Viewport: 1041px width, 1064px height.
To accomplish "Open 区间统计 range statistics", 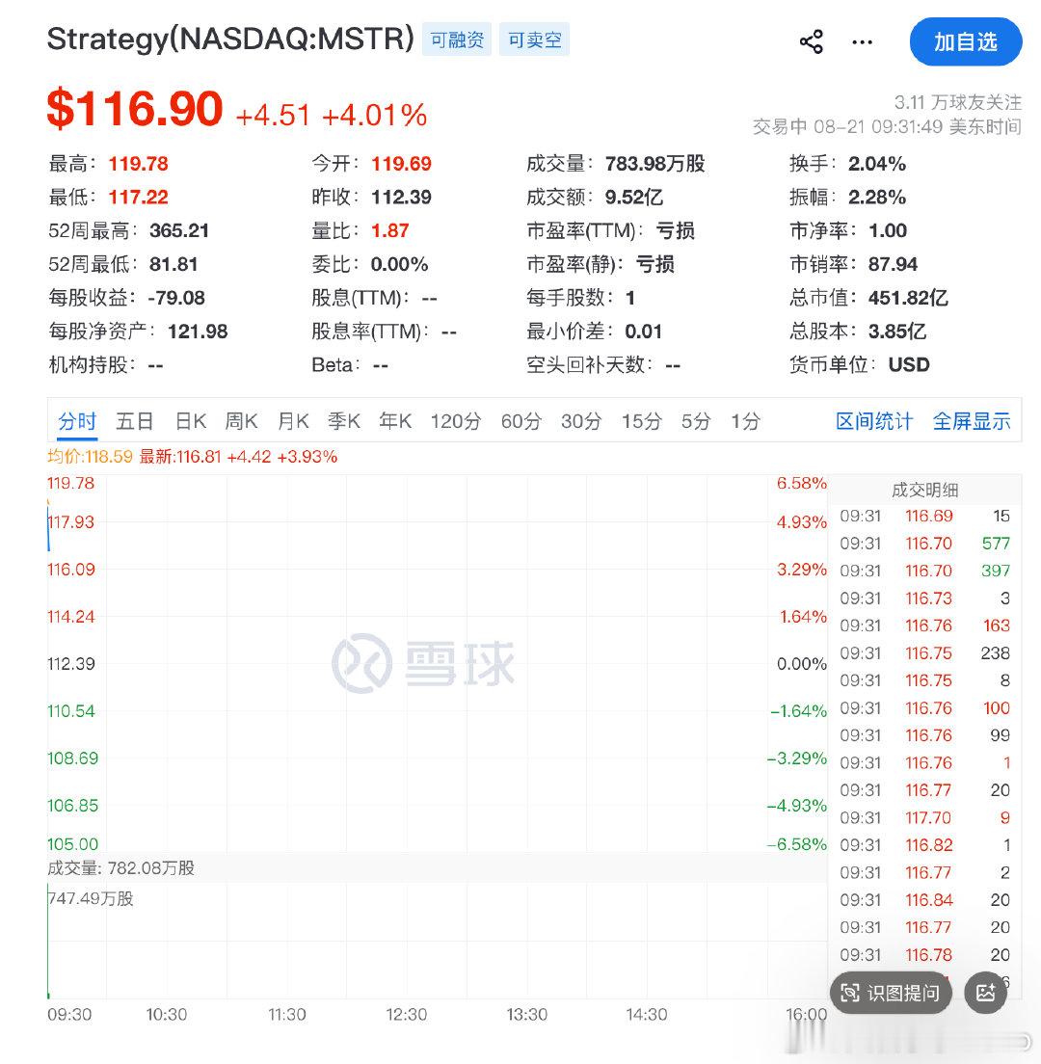I will [x=874, y=421].
